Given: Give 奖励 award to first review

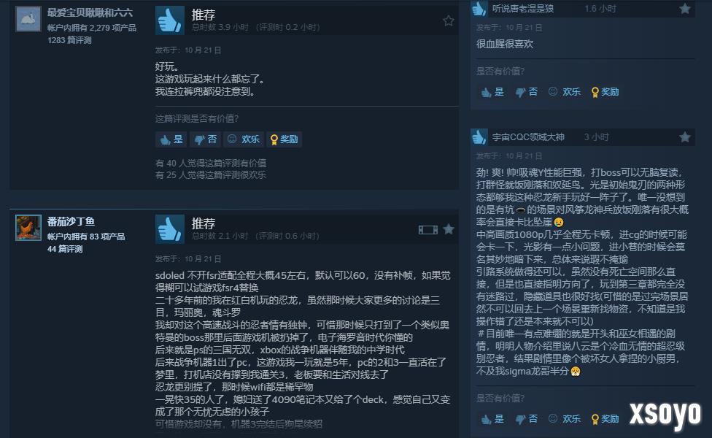Looking at the screenshot, I should [285, 139].
